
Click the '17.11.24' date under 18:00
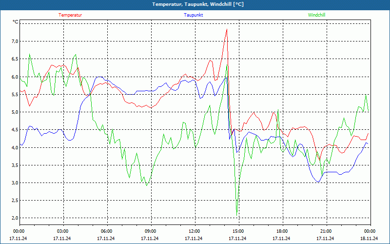(x=281, y=239)
